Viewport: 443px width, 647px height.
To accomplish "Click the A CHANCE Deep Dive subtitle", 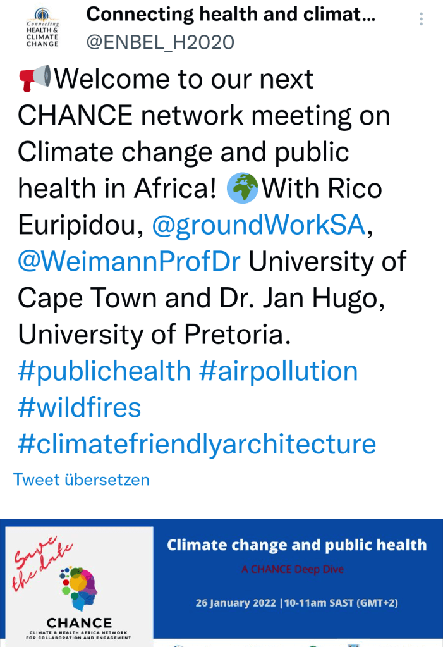I will click(292, 569).
